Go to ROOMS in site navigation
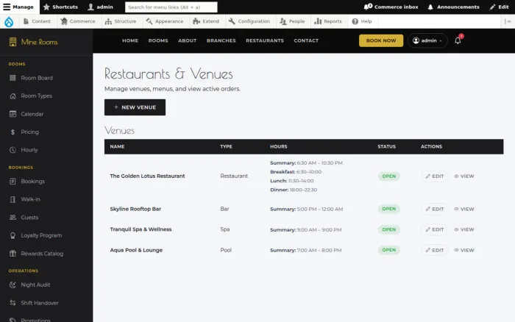This screenshot has width=515, height=322. coord(158,40)
